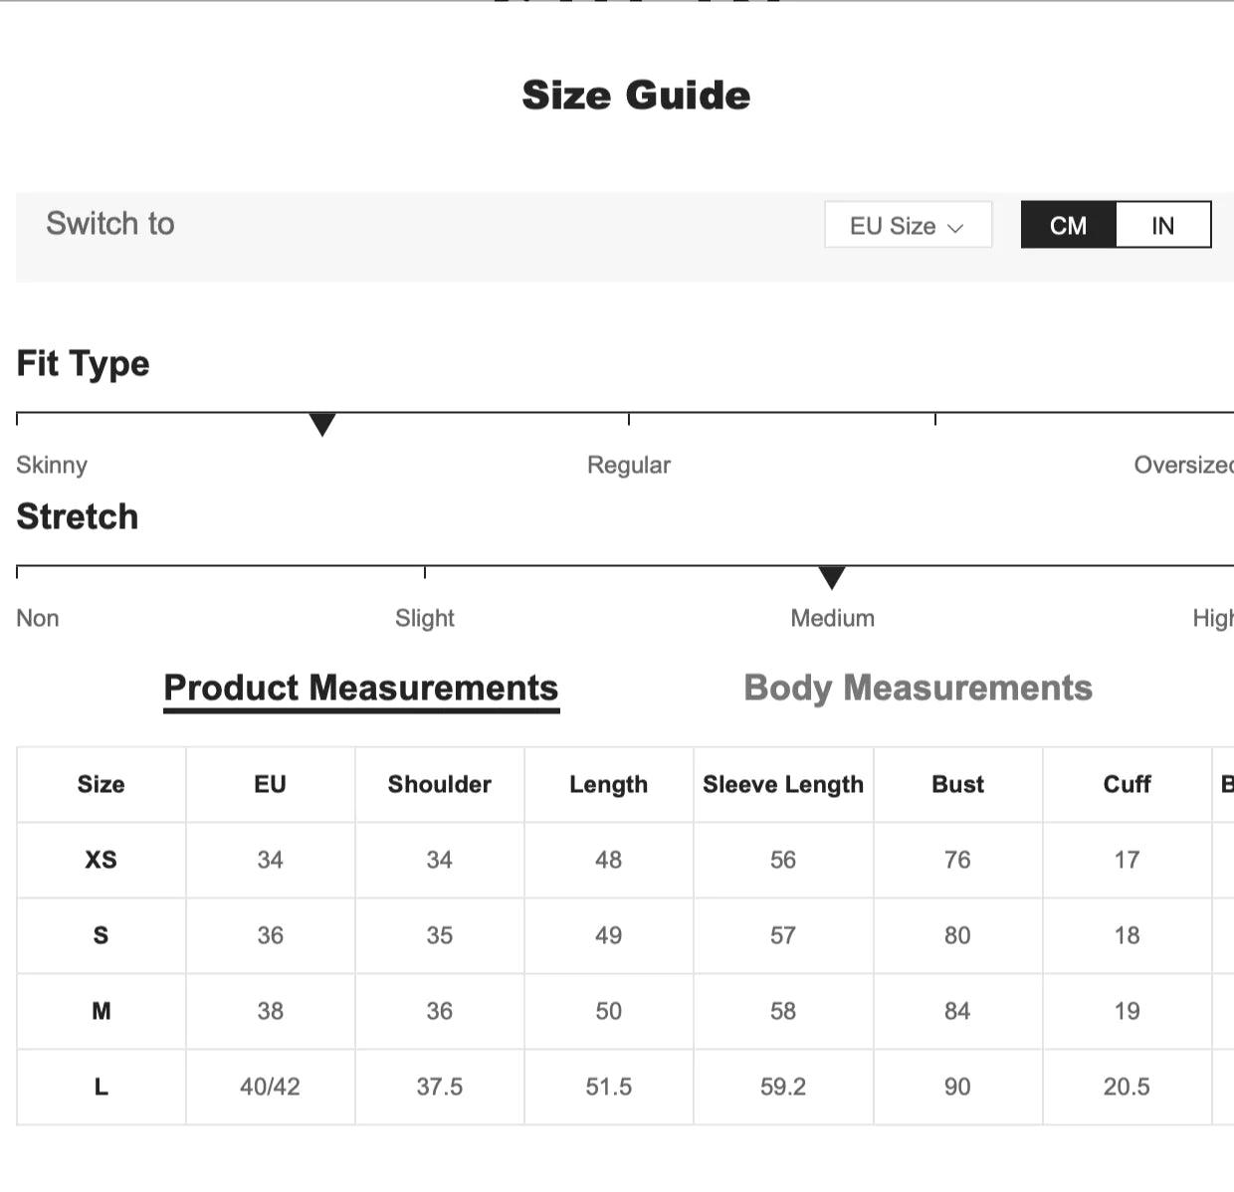The width and height of the screenshot is (1234, 1192).
Task: Click the Shoulder column header
Action: coord(439,784)
